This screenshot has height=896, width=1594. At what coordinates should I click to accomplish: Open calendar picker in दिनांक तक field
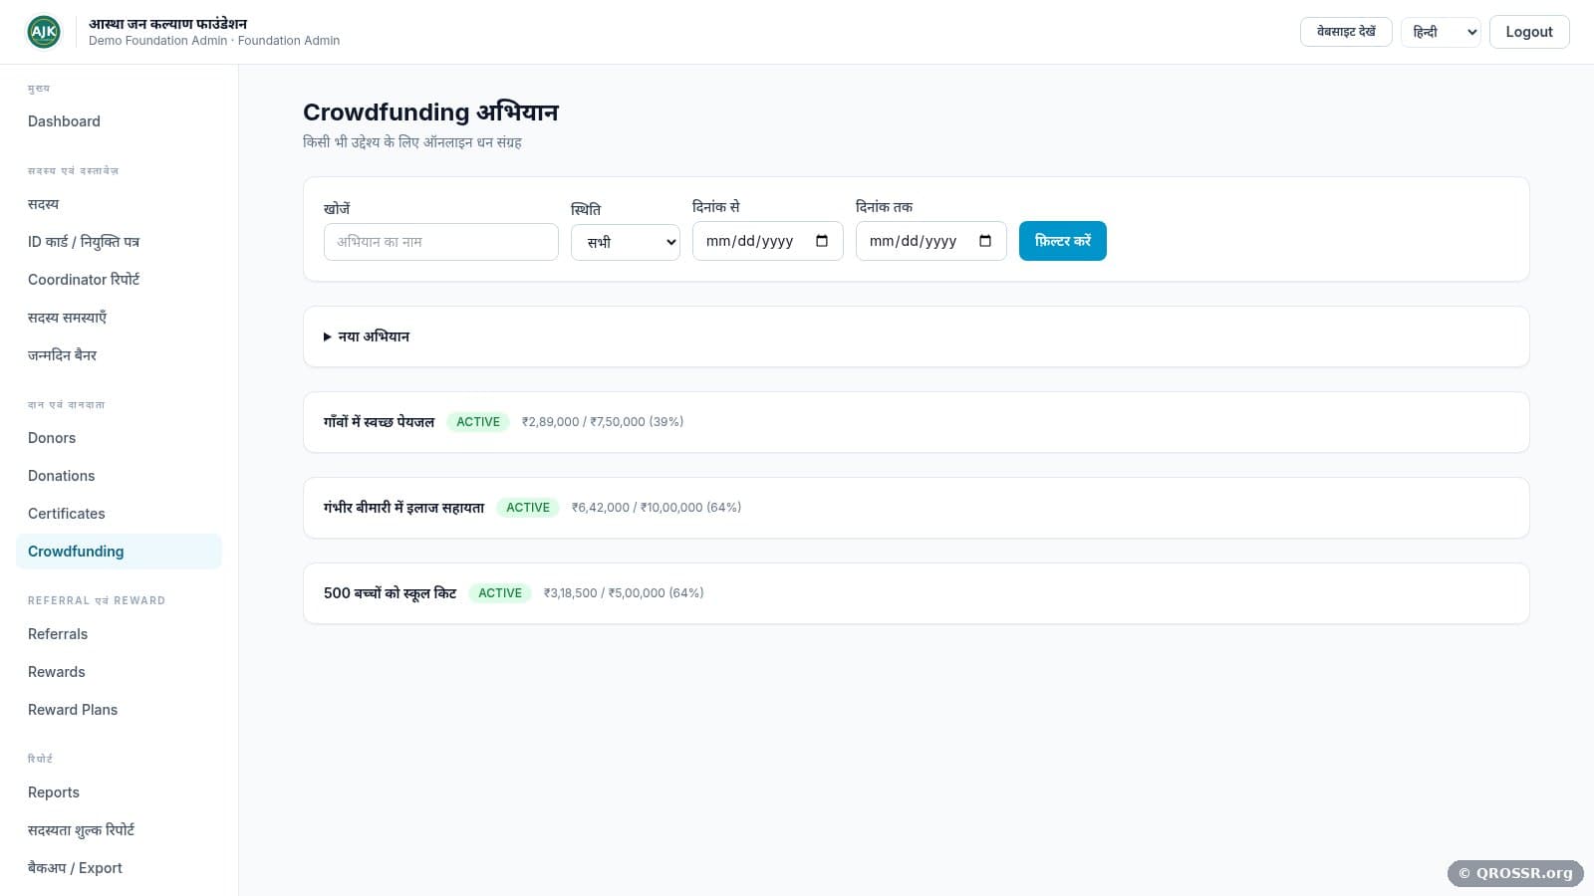coord(985,241)
